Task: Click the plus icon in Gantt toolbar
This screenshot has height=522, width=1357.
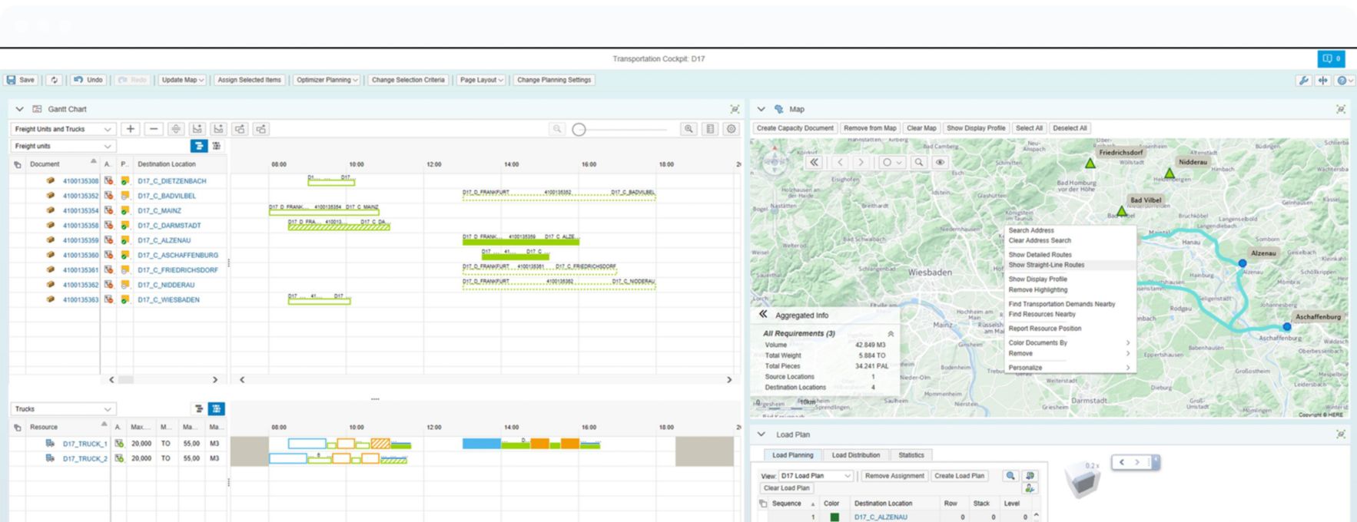Action: tap(131, 129)
